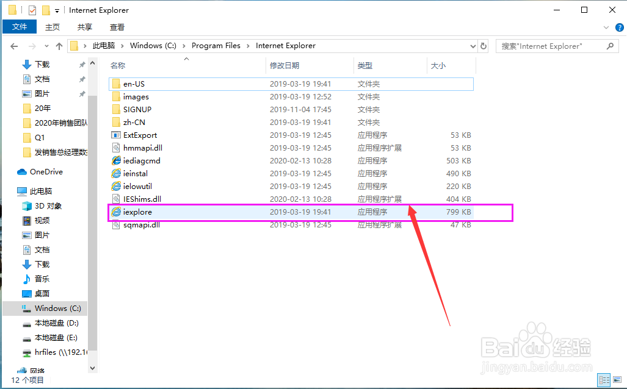Click the Forward navigation arrow
Viewport: 627px width, 389px height.
tap(32, 46)
